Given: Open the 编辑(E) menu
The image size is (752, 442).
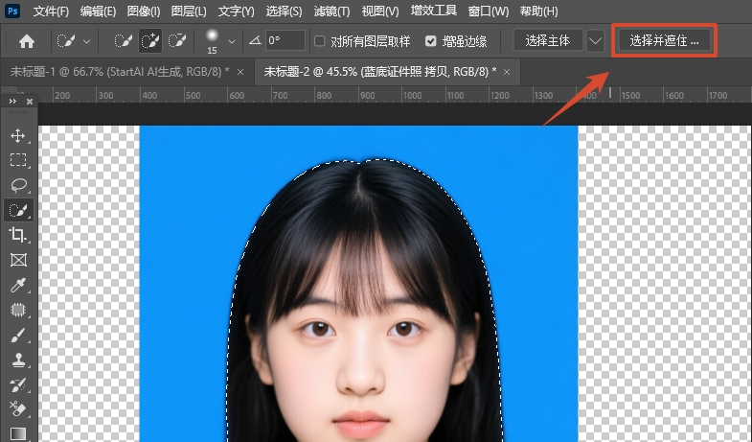Looking at the screenshot, I should coord(98,12).
